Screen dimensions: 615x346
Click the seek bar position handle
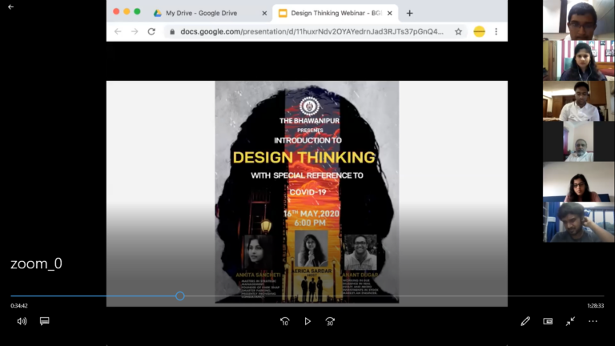click(x=180, y=296)
